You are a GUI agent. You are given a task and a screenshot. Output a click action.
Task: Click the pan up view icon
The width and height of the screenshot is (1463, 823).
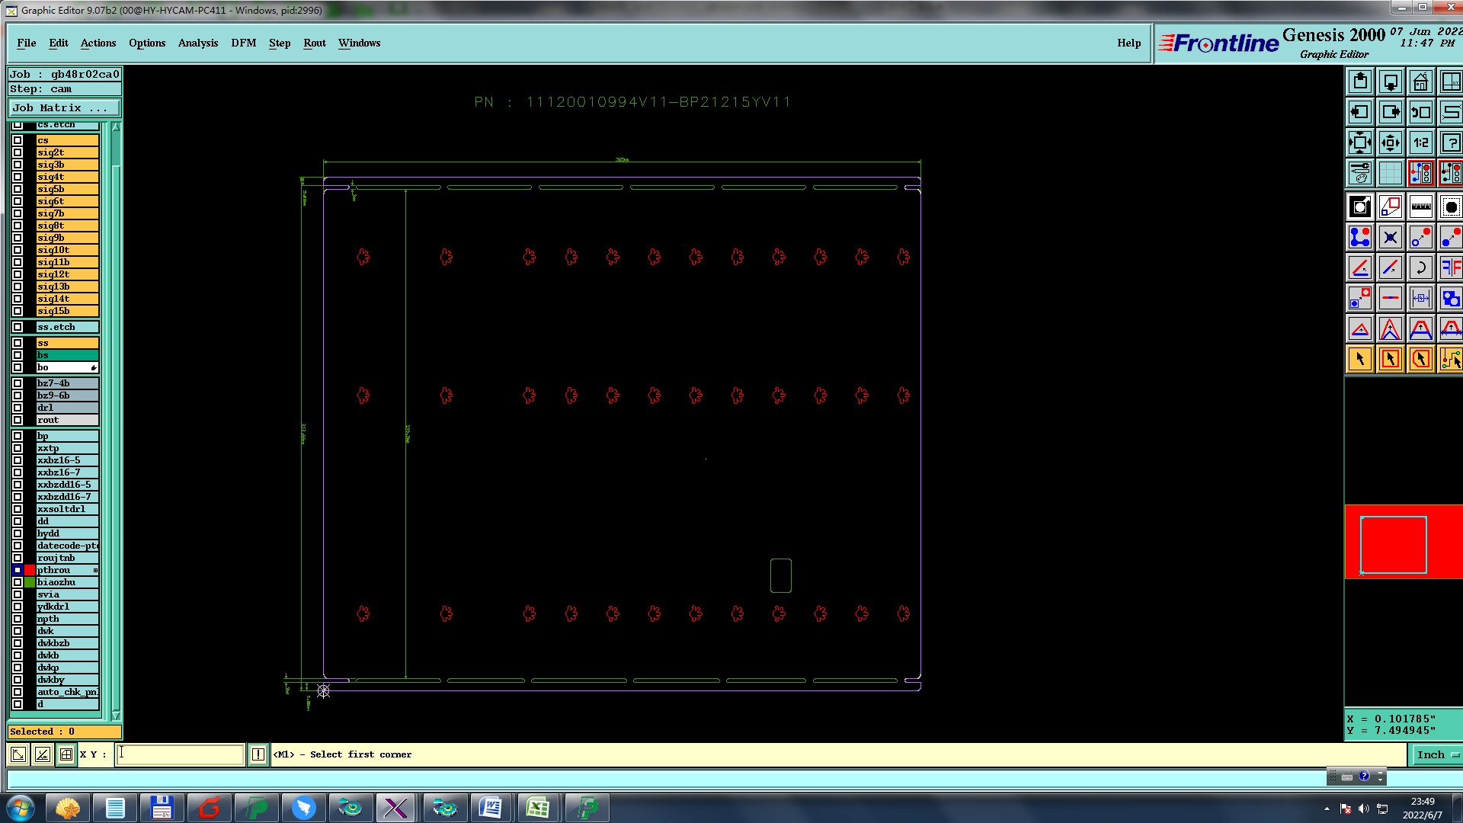[1360, 82]
